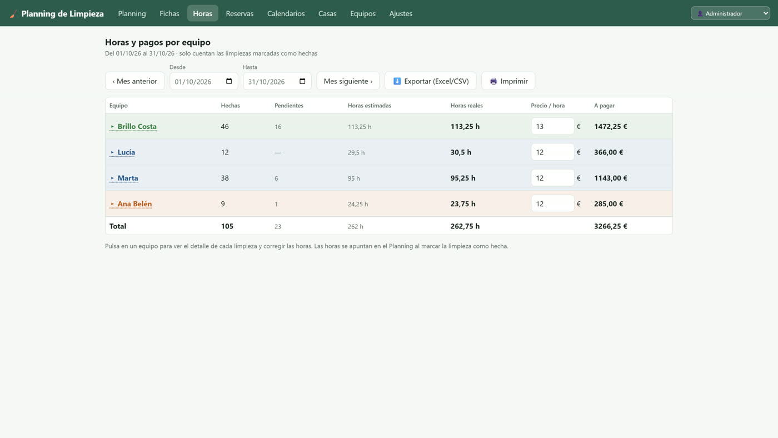The image size is (778, 438).
Task: Click Exportar (Excel/CSV) button
Action: pos(431,81)
